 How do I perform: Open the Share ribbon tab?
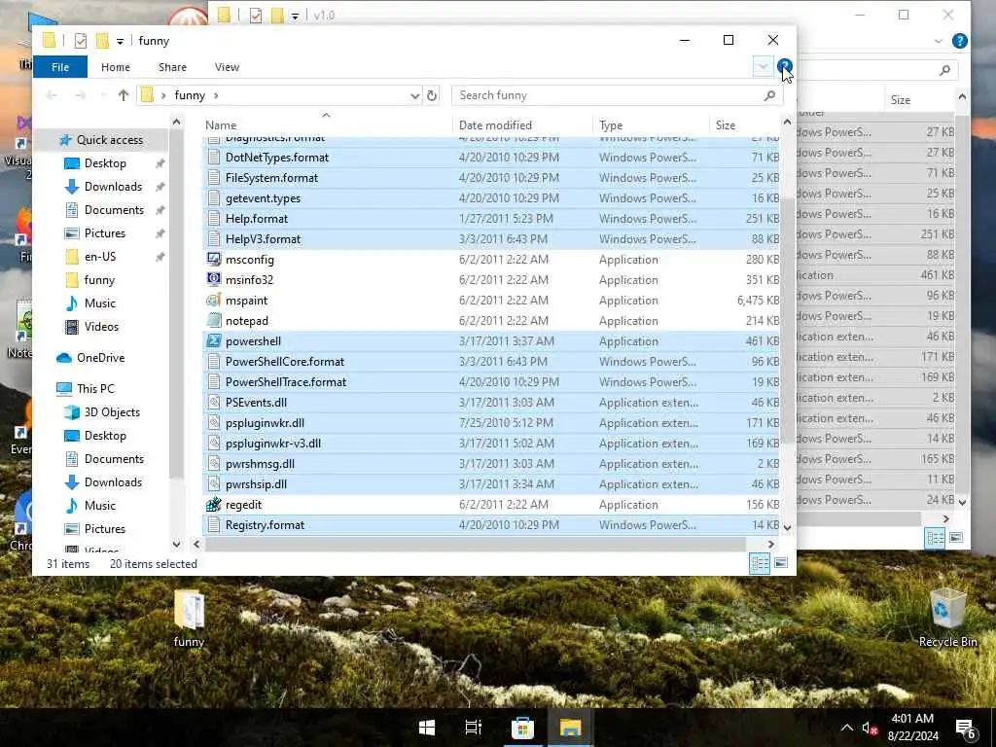click(173, 67)
